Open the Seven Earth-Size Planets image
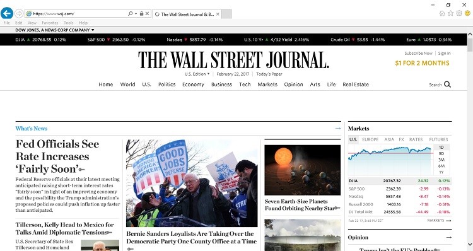The width and height of the screenshot is (473, 251). (303, 170)
